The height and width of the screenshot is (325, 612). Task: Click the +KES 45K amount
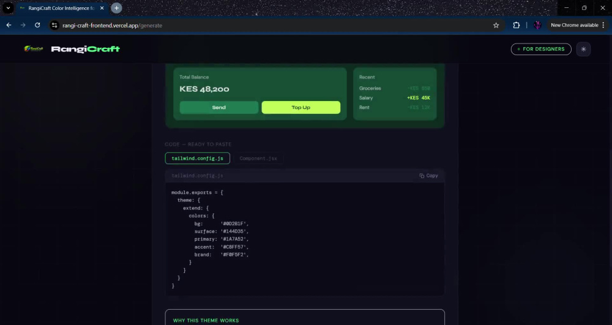click(419, 98)
